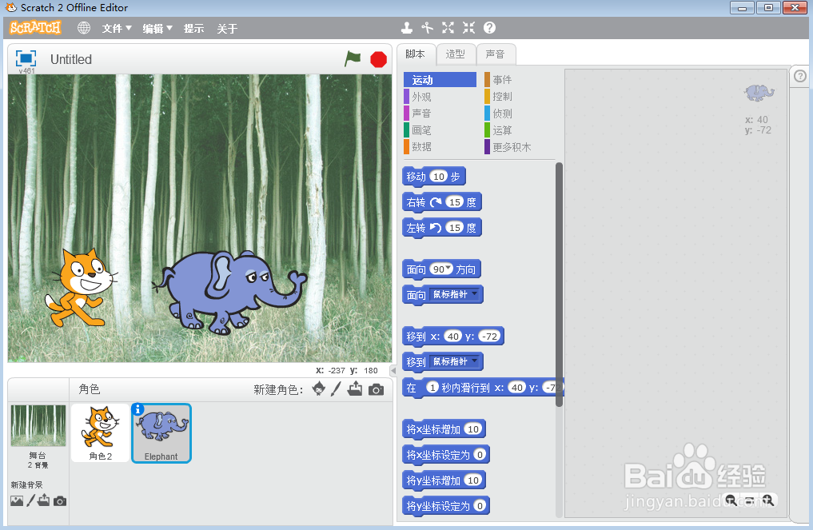Zoom in the scripts area
This screenshot has width=813, height=530.
pyautogui.click(x=768, y=500)
